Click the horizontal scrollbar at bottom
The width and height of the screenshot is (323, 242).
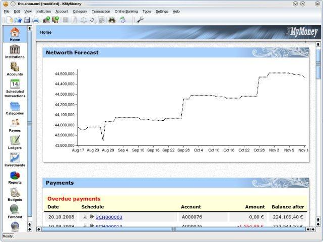click(171, 229)
